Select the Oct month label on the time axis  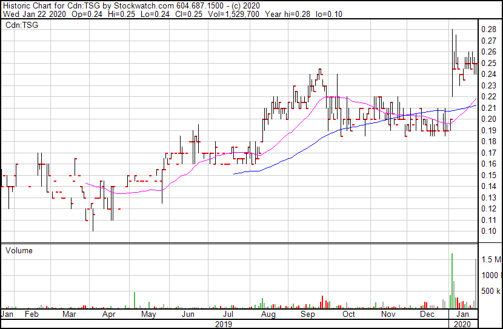348,315
